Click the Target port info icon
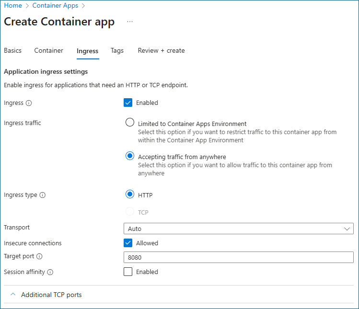 click(x=39, y=257)
